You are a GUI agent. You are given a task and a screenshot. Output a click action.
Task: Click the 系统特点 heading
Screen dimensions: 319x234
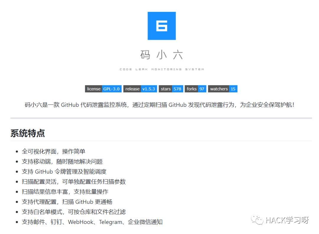[x=27, y=133]
